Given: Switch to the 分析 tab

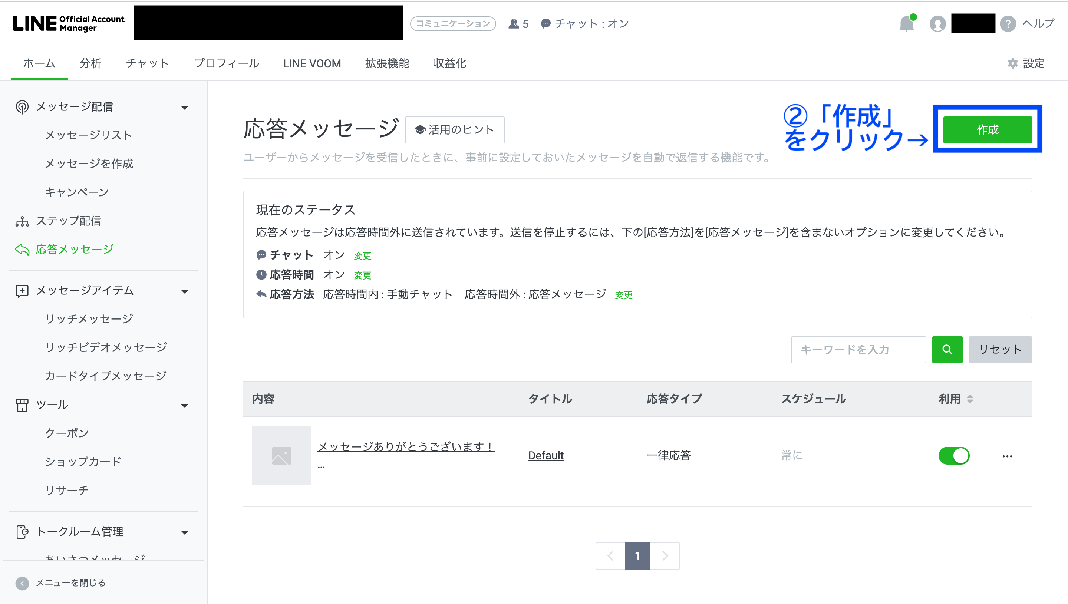Looking at the screenshot, I should point(90,63).
